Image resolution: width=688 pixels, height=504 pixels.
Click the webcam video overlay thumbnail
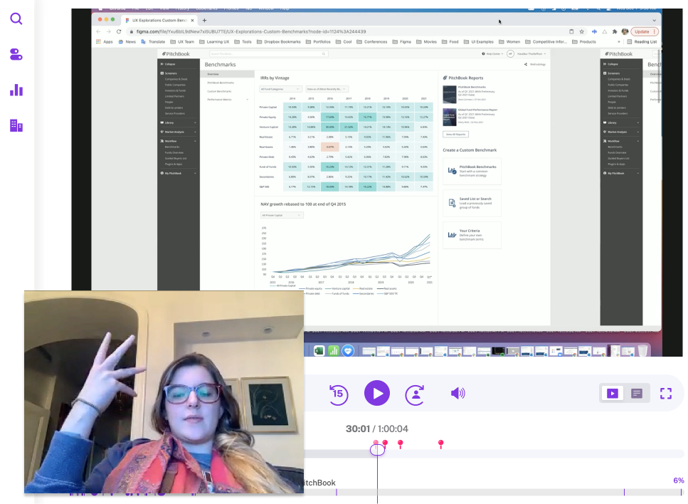click(164, 392)
